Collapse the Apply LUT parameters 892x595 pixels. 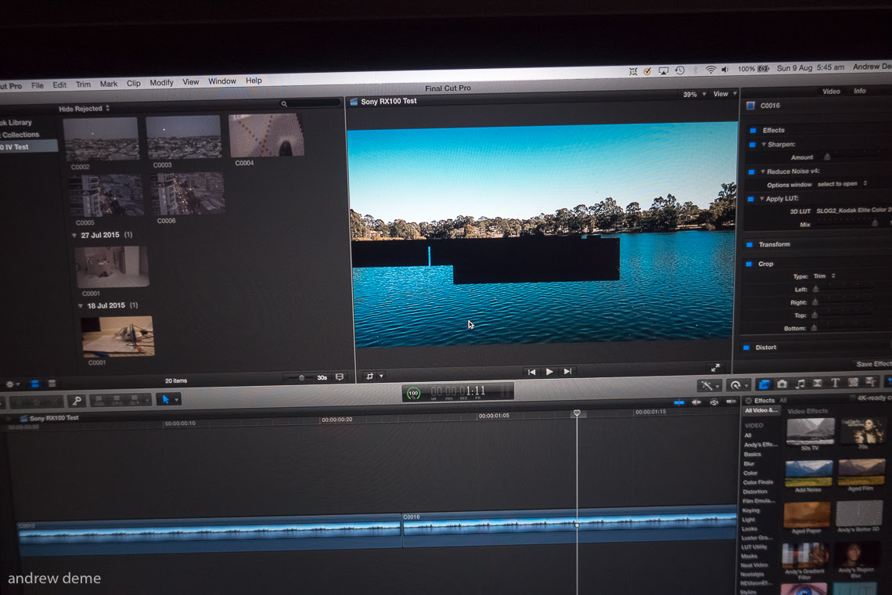pos(762,199)
